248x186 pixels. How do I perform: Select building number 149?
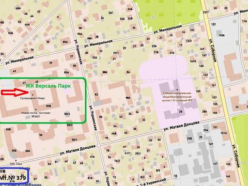click(211, 144)
